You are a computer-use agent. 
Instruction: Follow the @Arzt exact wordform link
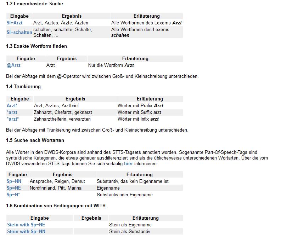(x=13, y=65)
